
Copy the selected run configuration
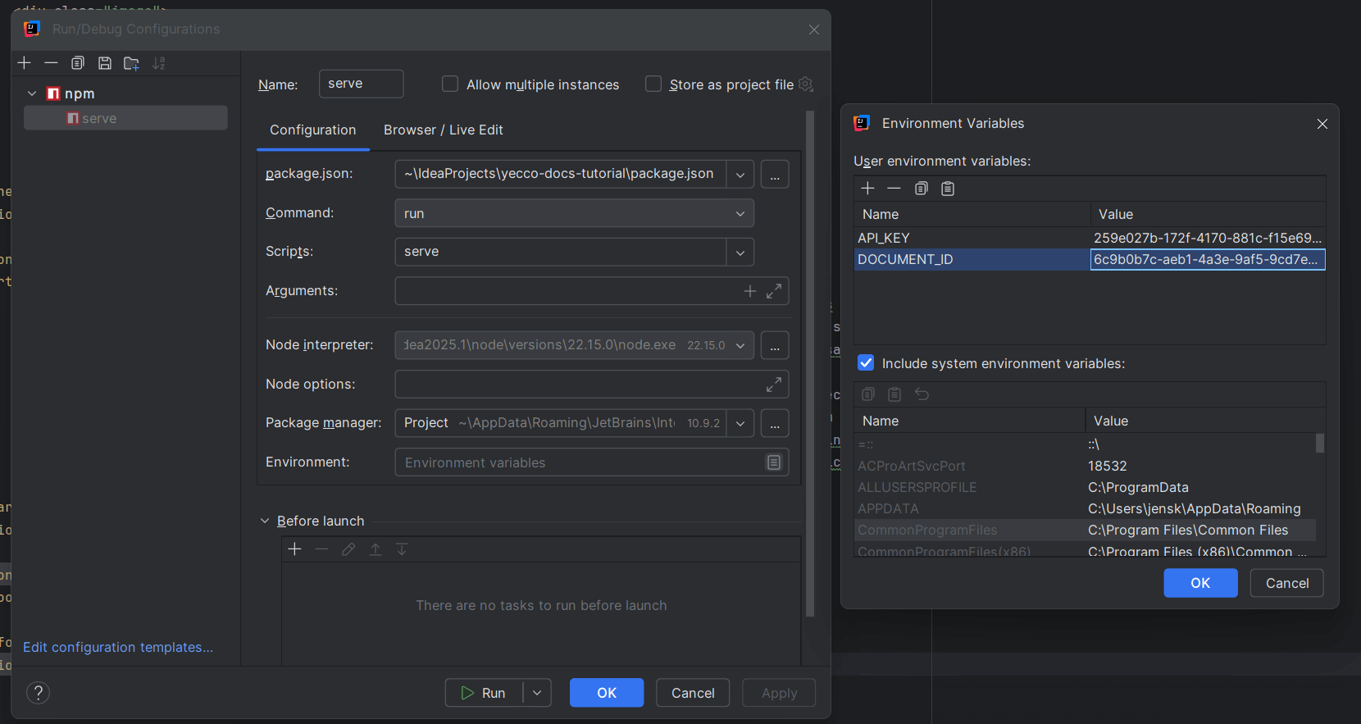point(78,63)
